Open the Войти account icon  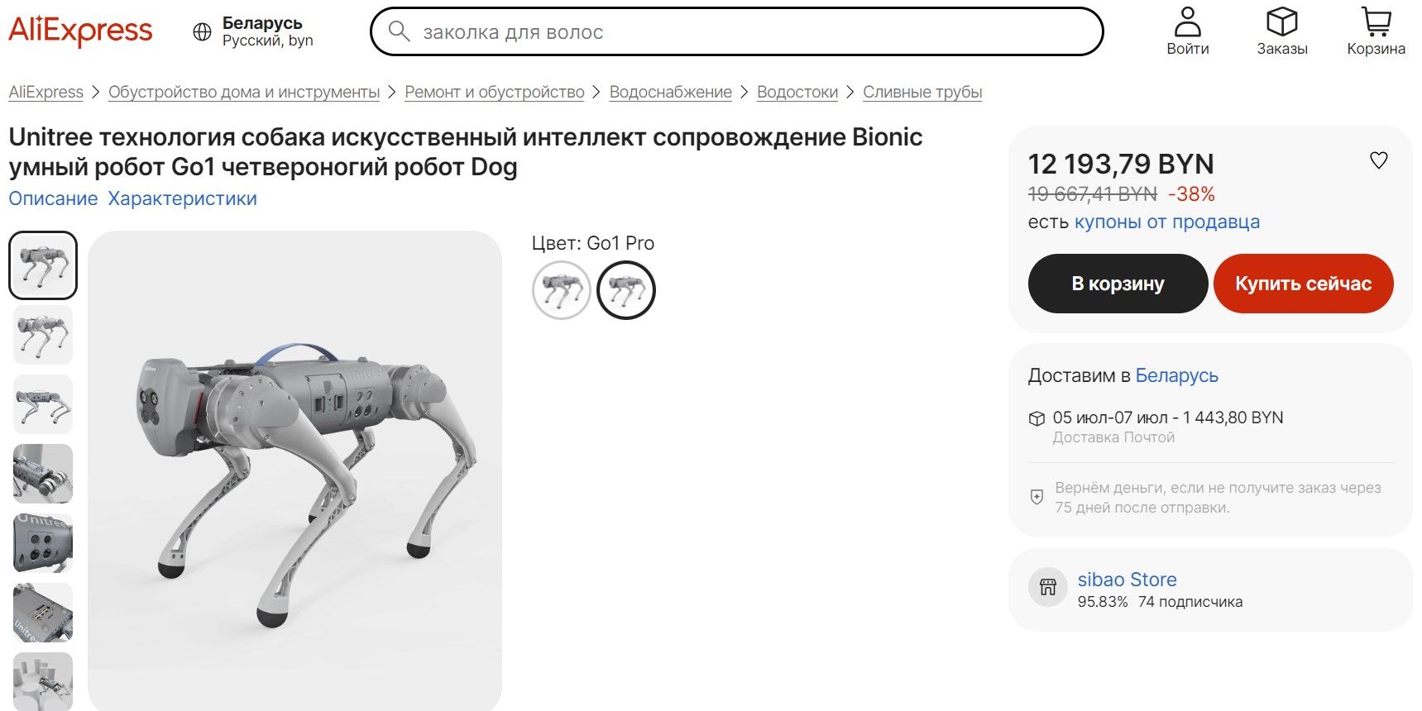point(1187,22)
